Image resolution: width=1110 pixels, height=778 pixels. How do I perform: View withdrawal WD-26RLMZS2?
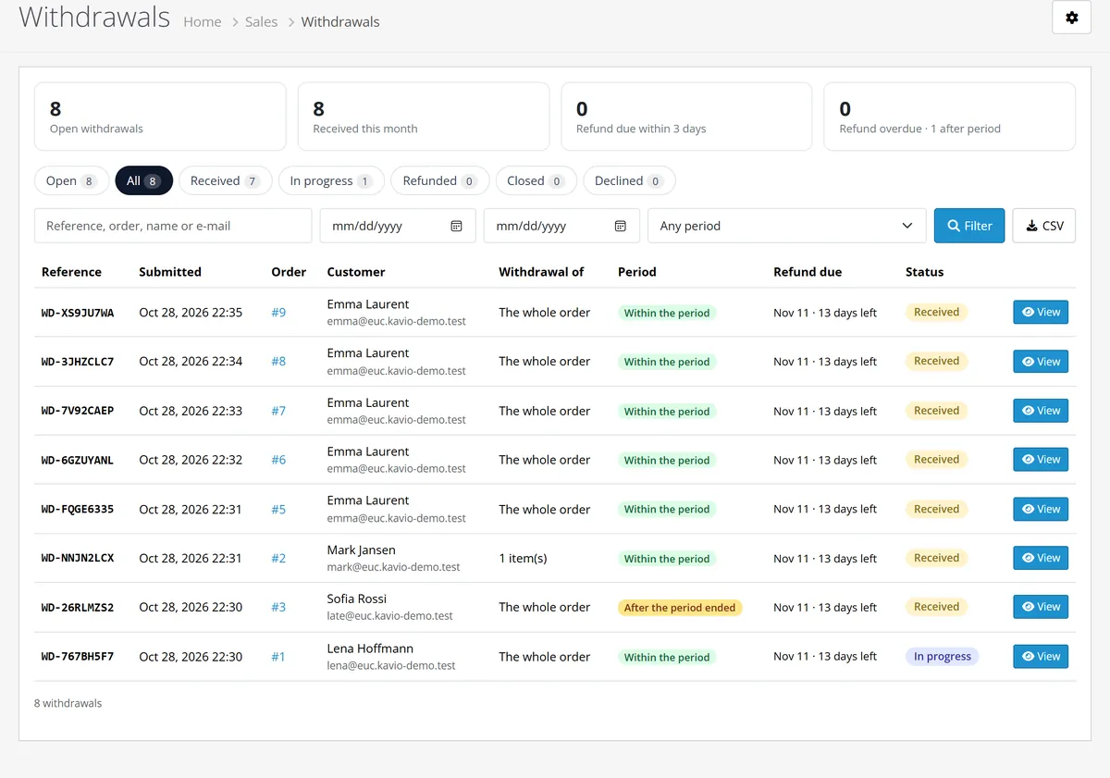click(1041, 607)
